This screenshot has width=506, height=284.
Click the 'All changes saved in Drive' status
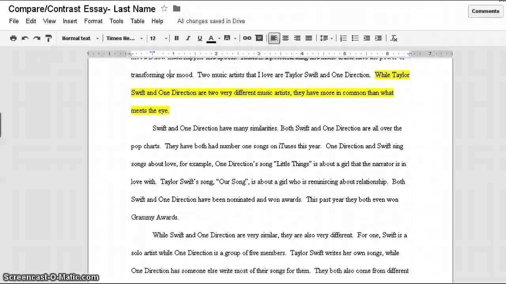(211, 21)
